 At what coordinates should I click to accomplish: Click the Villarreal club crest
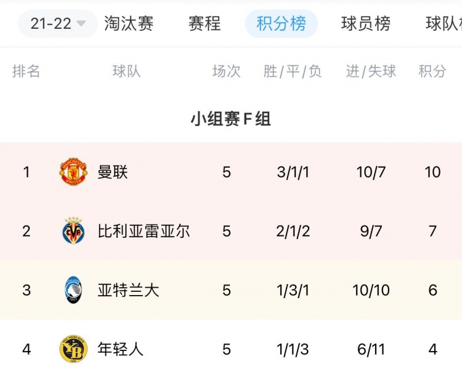73,231
